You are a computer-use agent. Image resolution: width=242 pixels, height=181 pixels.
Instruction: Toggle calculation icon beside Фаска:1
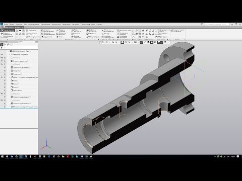click(x=5, y=80)
